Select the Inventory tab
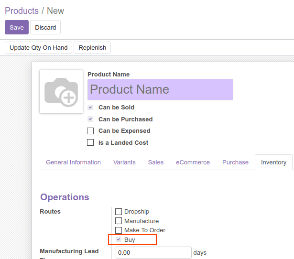Screen dimensions: 294x259 pyautogui.click(x=273, y=162)
